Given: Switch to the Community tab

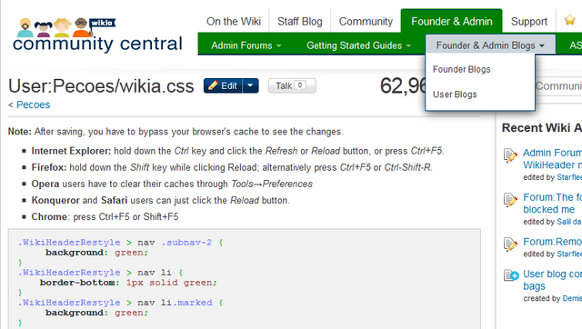Looking at the screenshot, I should tap(366, 22).
